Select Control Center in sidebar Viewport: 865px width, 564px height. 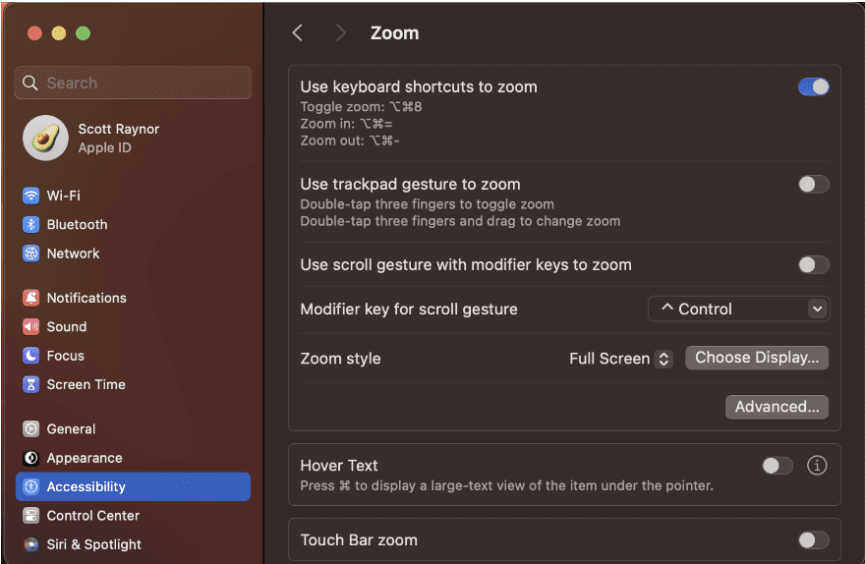[92, 516]
